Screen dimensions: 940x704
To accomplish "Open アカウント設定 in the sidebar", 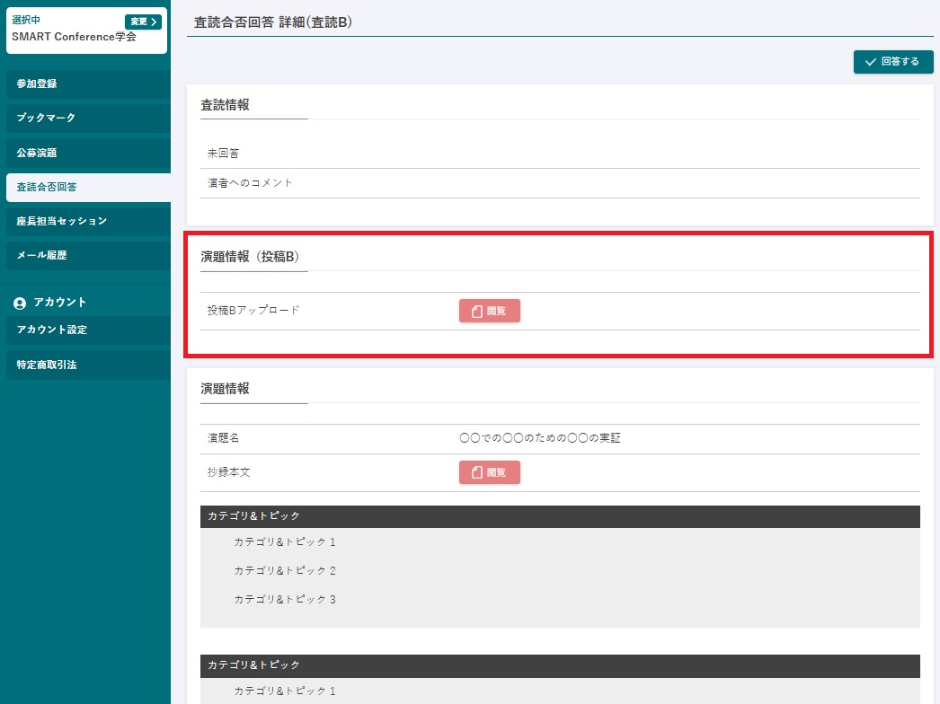I will point(85,330).
